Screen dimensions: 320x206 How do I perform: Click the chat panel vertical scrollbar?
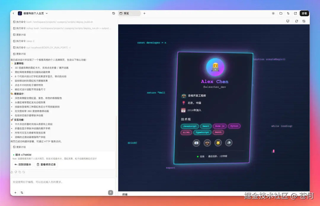click(116, 147)
